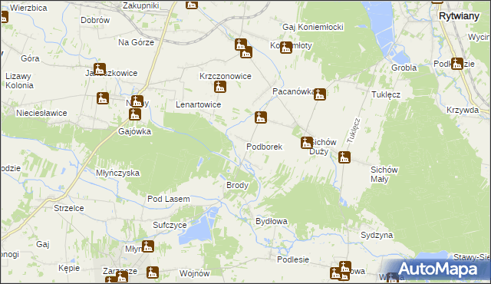This screenshot has height=284, width=491.
Task: Click church icon above Sichów Mały
Action: pos(344,157)
